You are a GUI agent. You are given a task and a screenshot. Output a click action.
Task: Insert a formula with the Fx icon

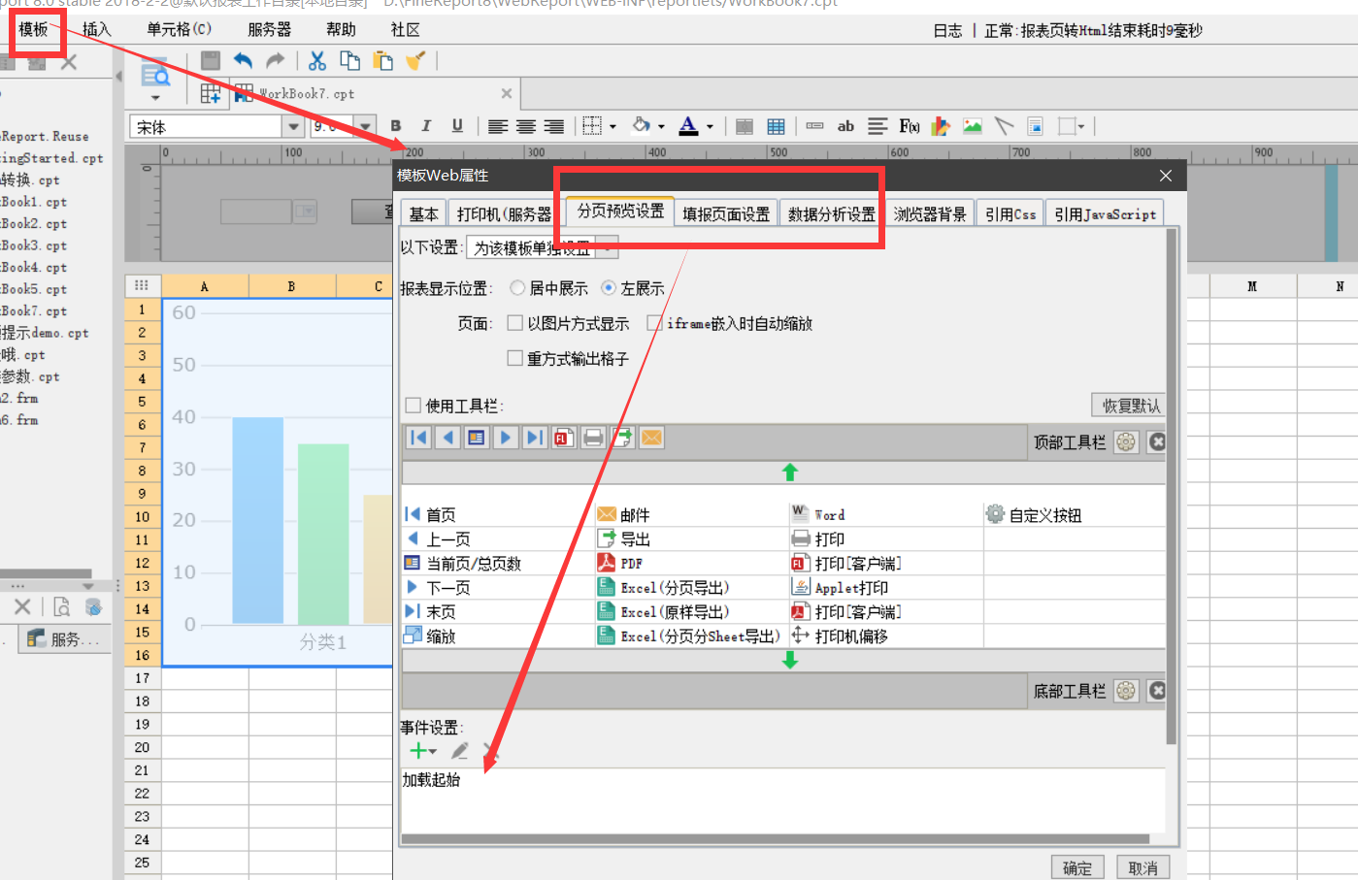coord(910,126)
